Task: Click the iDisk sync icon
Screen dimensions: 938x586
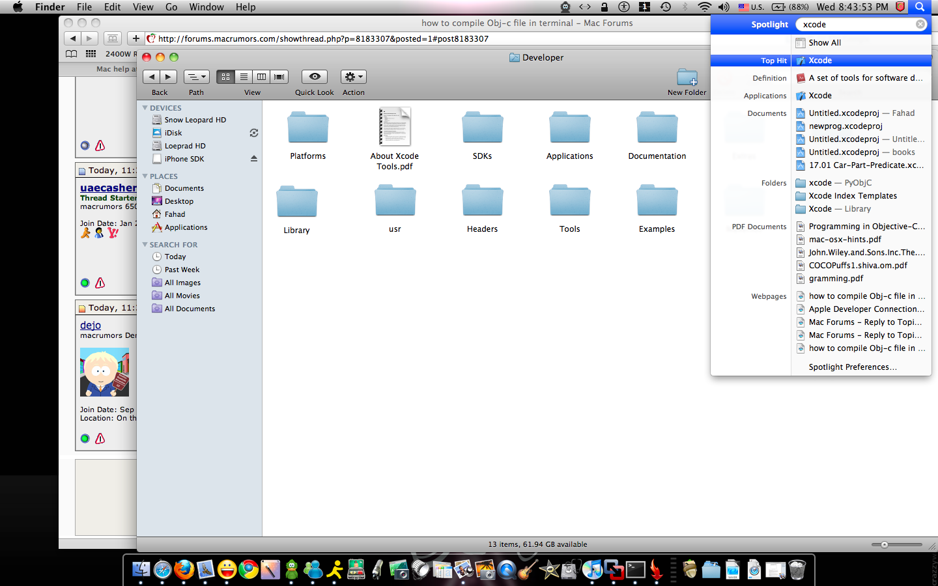Action: (254, 133)
